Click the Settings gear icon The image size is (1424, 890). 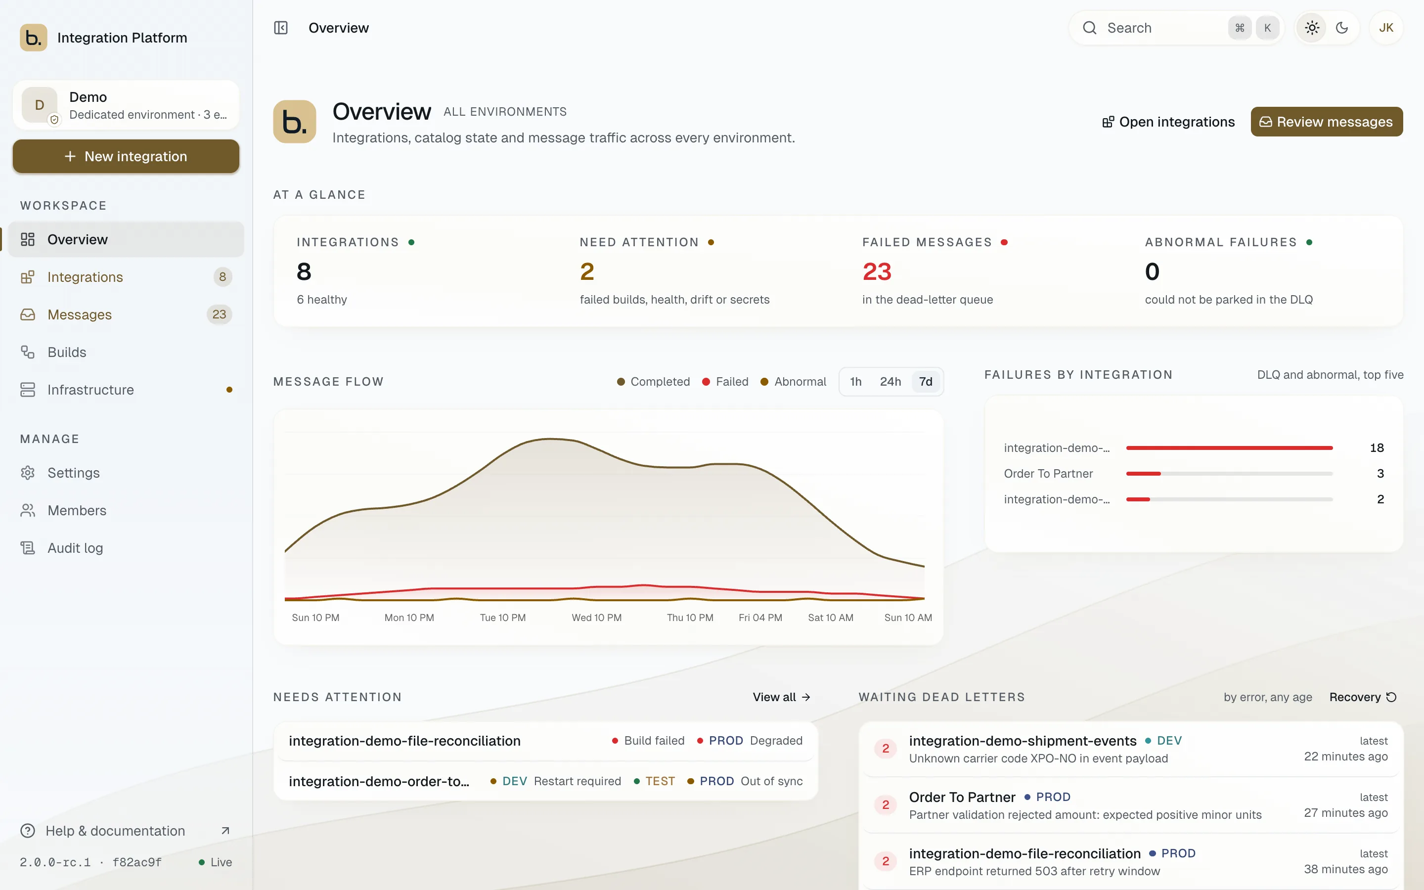tap(28, 473)
